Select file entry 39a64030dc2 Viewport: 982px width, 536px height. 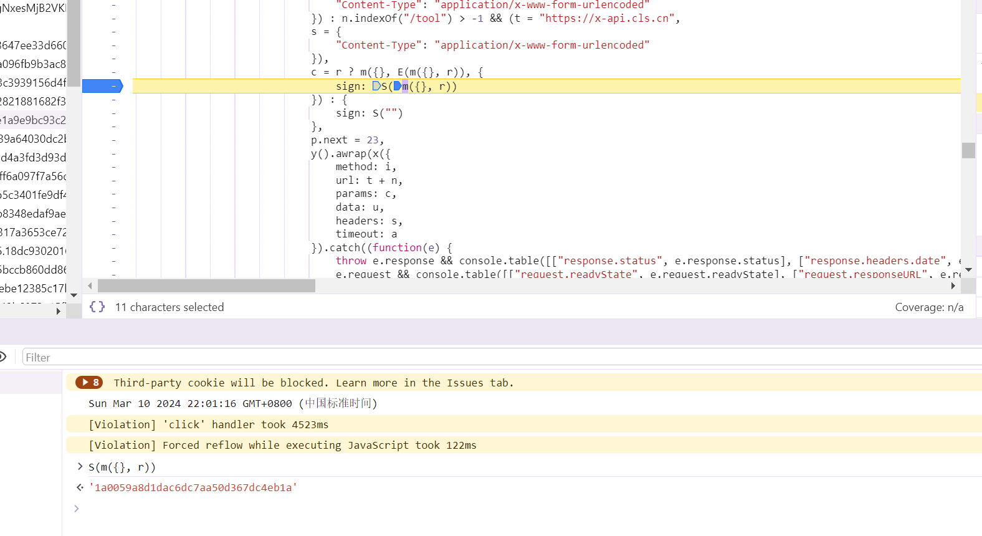(x=33, y=138)
